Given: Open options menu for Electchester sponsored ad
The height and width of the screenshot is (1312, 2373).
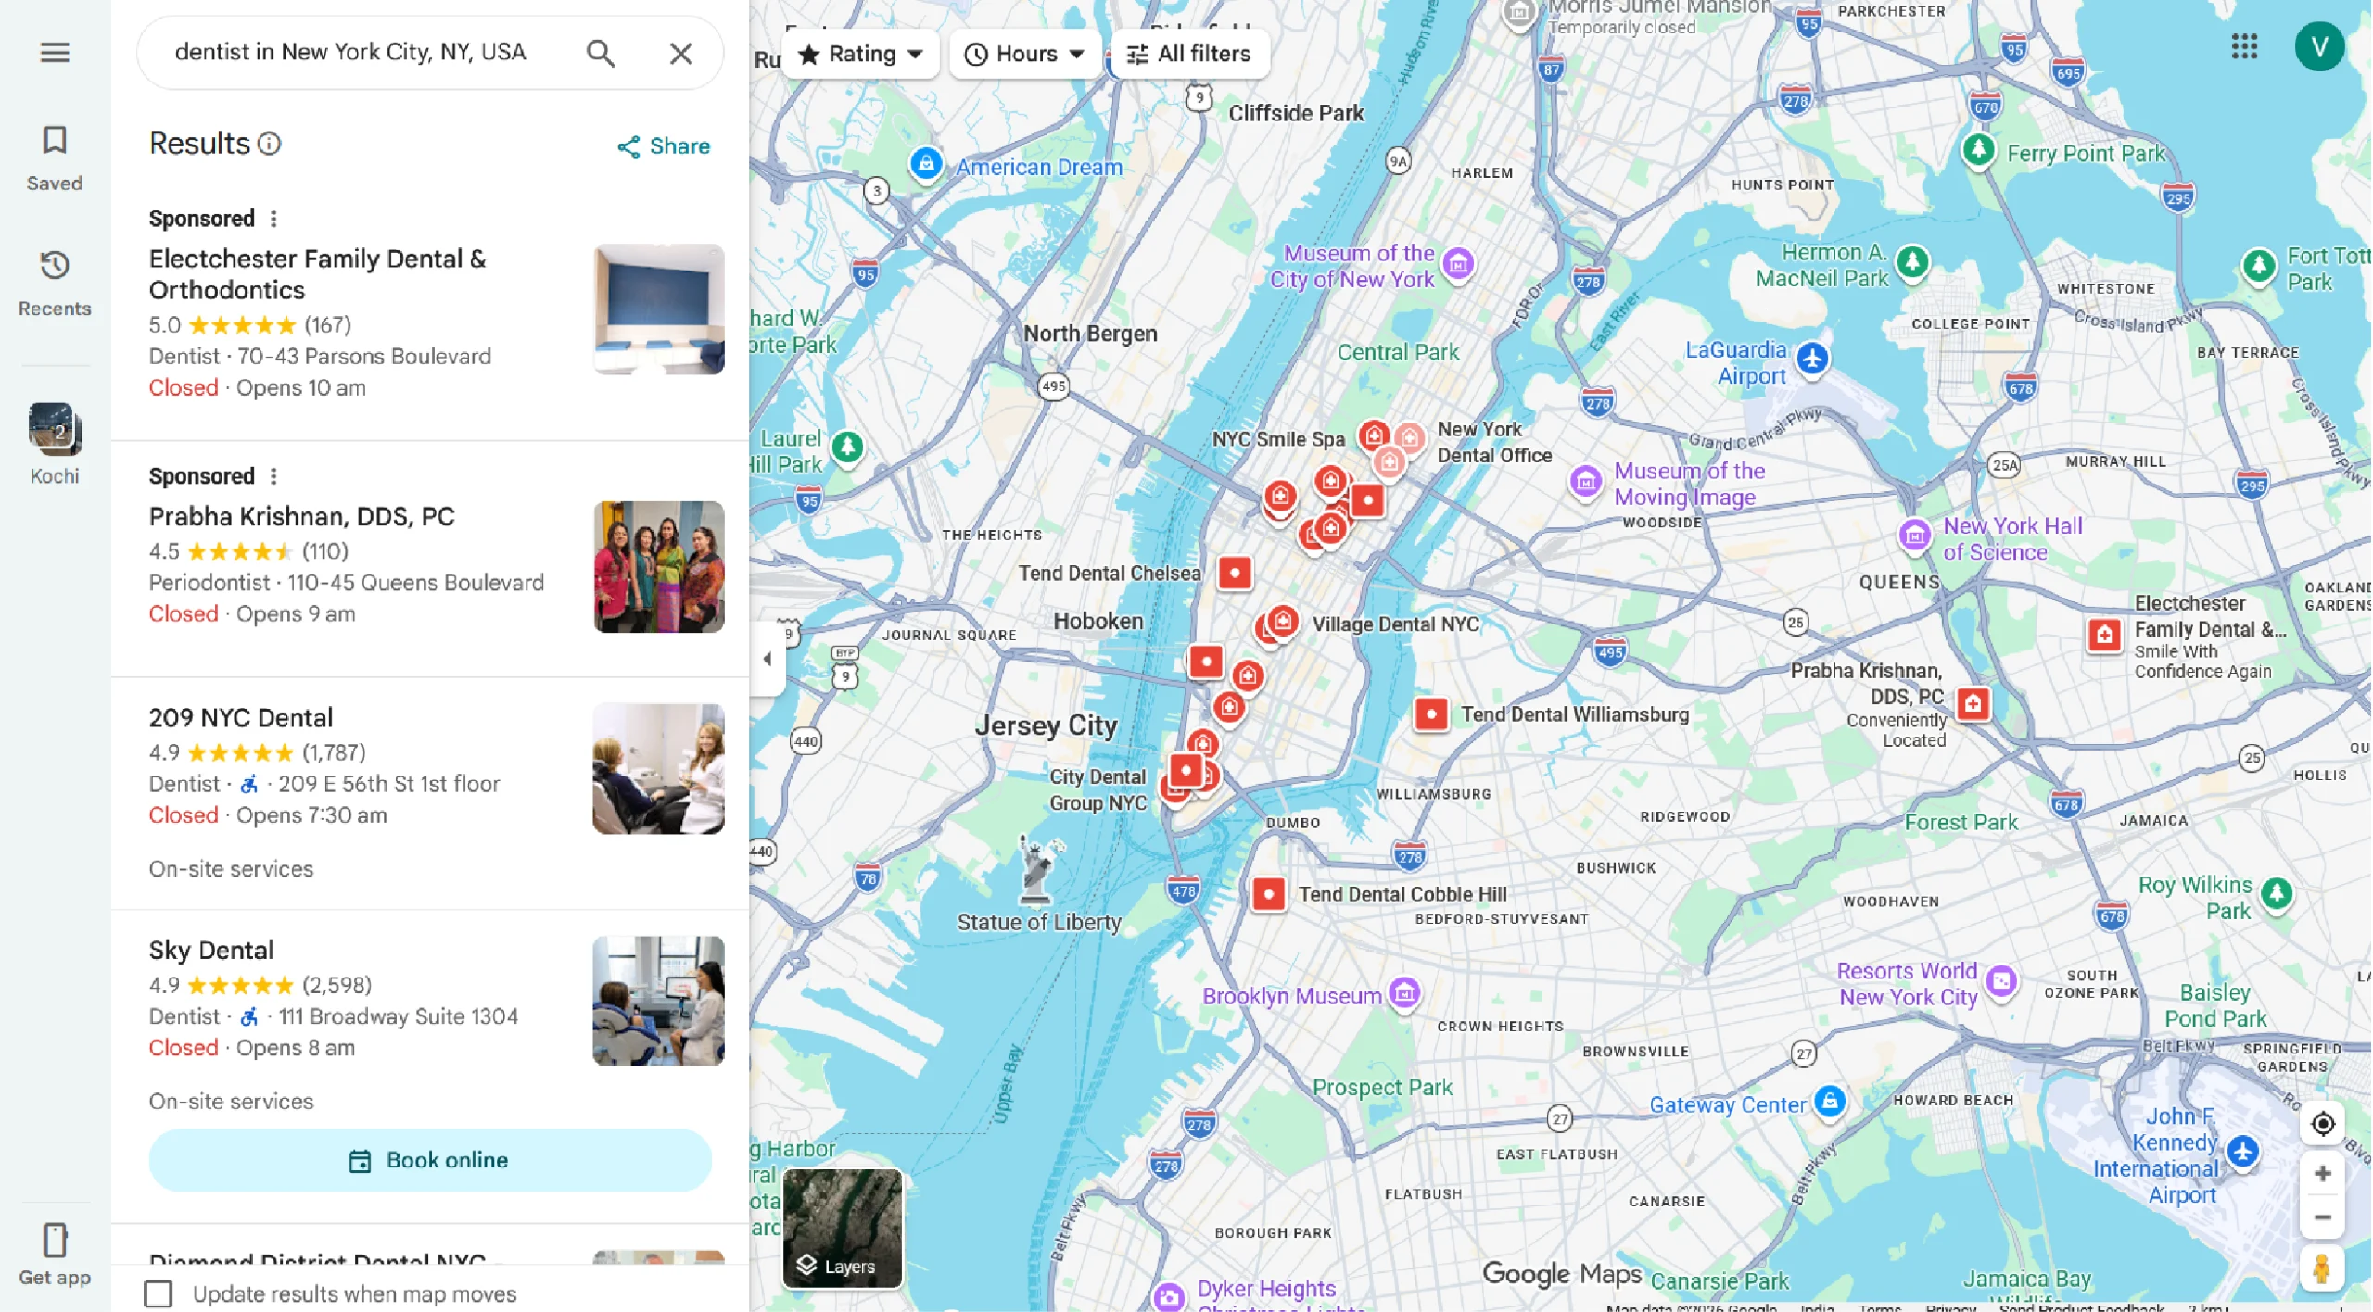Looking at the screenshot, I should 273,219.
